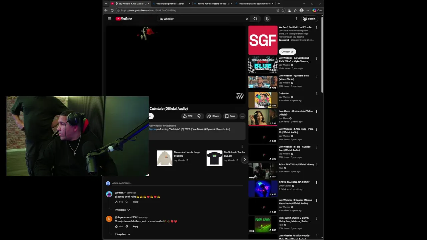Image resolution: width=427 pixels, height=240 pixels.
Task: Open options for POR SI MAÑANA NO ESTOY
Action: [317, 183]
